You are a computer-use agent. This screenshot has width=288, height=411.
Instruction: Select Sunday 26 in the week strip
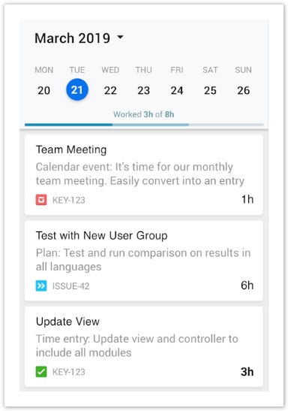243,90
